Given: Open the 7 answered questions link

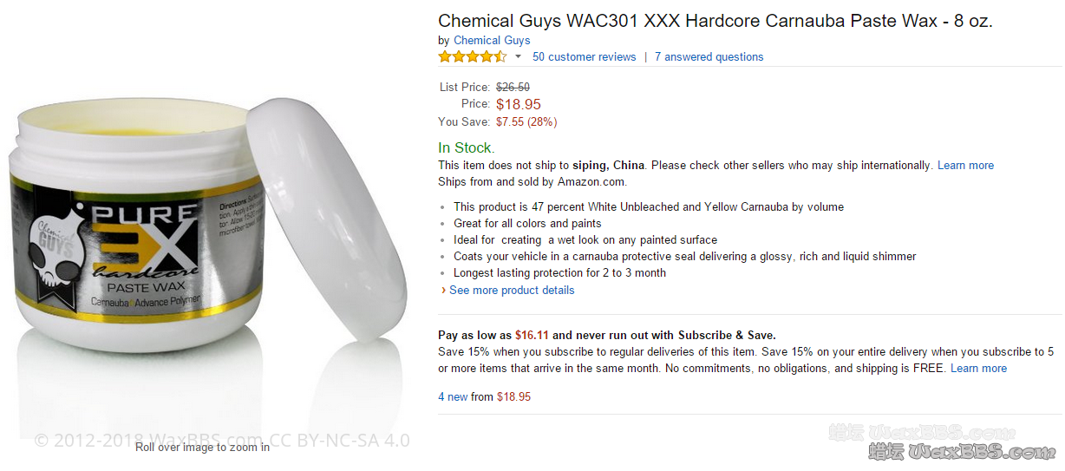Looking at the screenshot, I should point(709,57).
